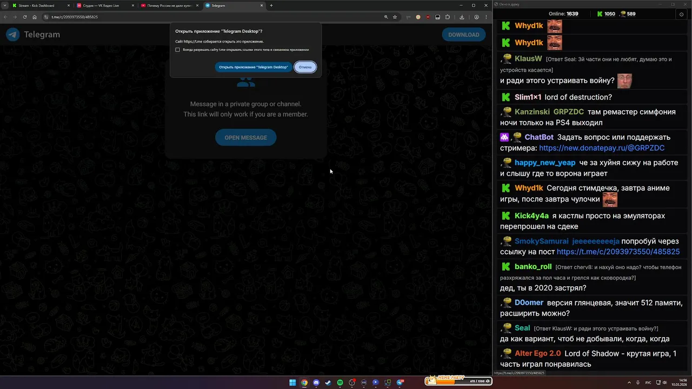Click the emote in KlausW's message
692x389 pixels.
[x=625, y=81]
